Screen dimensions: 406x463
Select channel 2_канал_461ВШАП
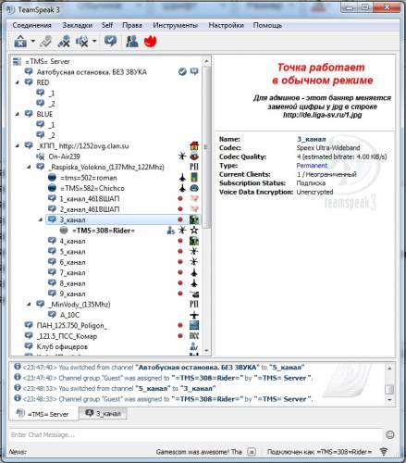pos(90,209)
